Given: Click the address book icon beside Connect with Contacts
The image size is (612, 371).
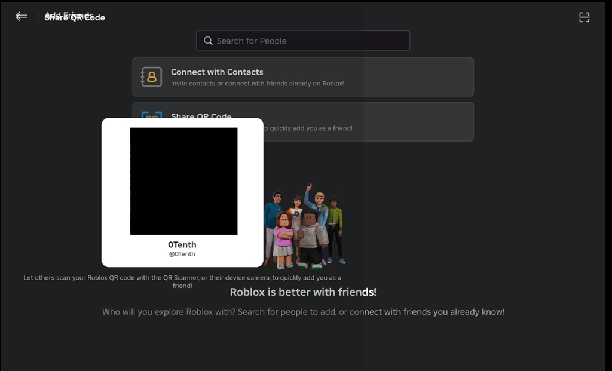Looking at the screenshot, I should click(x=151, y=76).
